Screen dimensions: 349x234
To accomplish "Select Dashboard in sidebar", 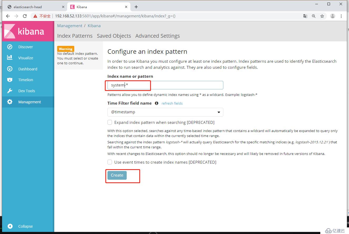I will coord(28,69).
